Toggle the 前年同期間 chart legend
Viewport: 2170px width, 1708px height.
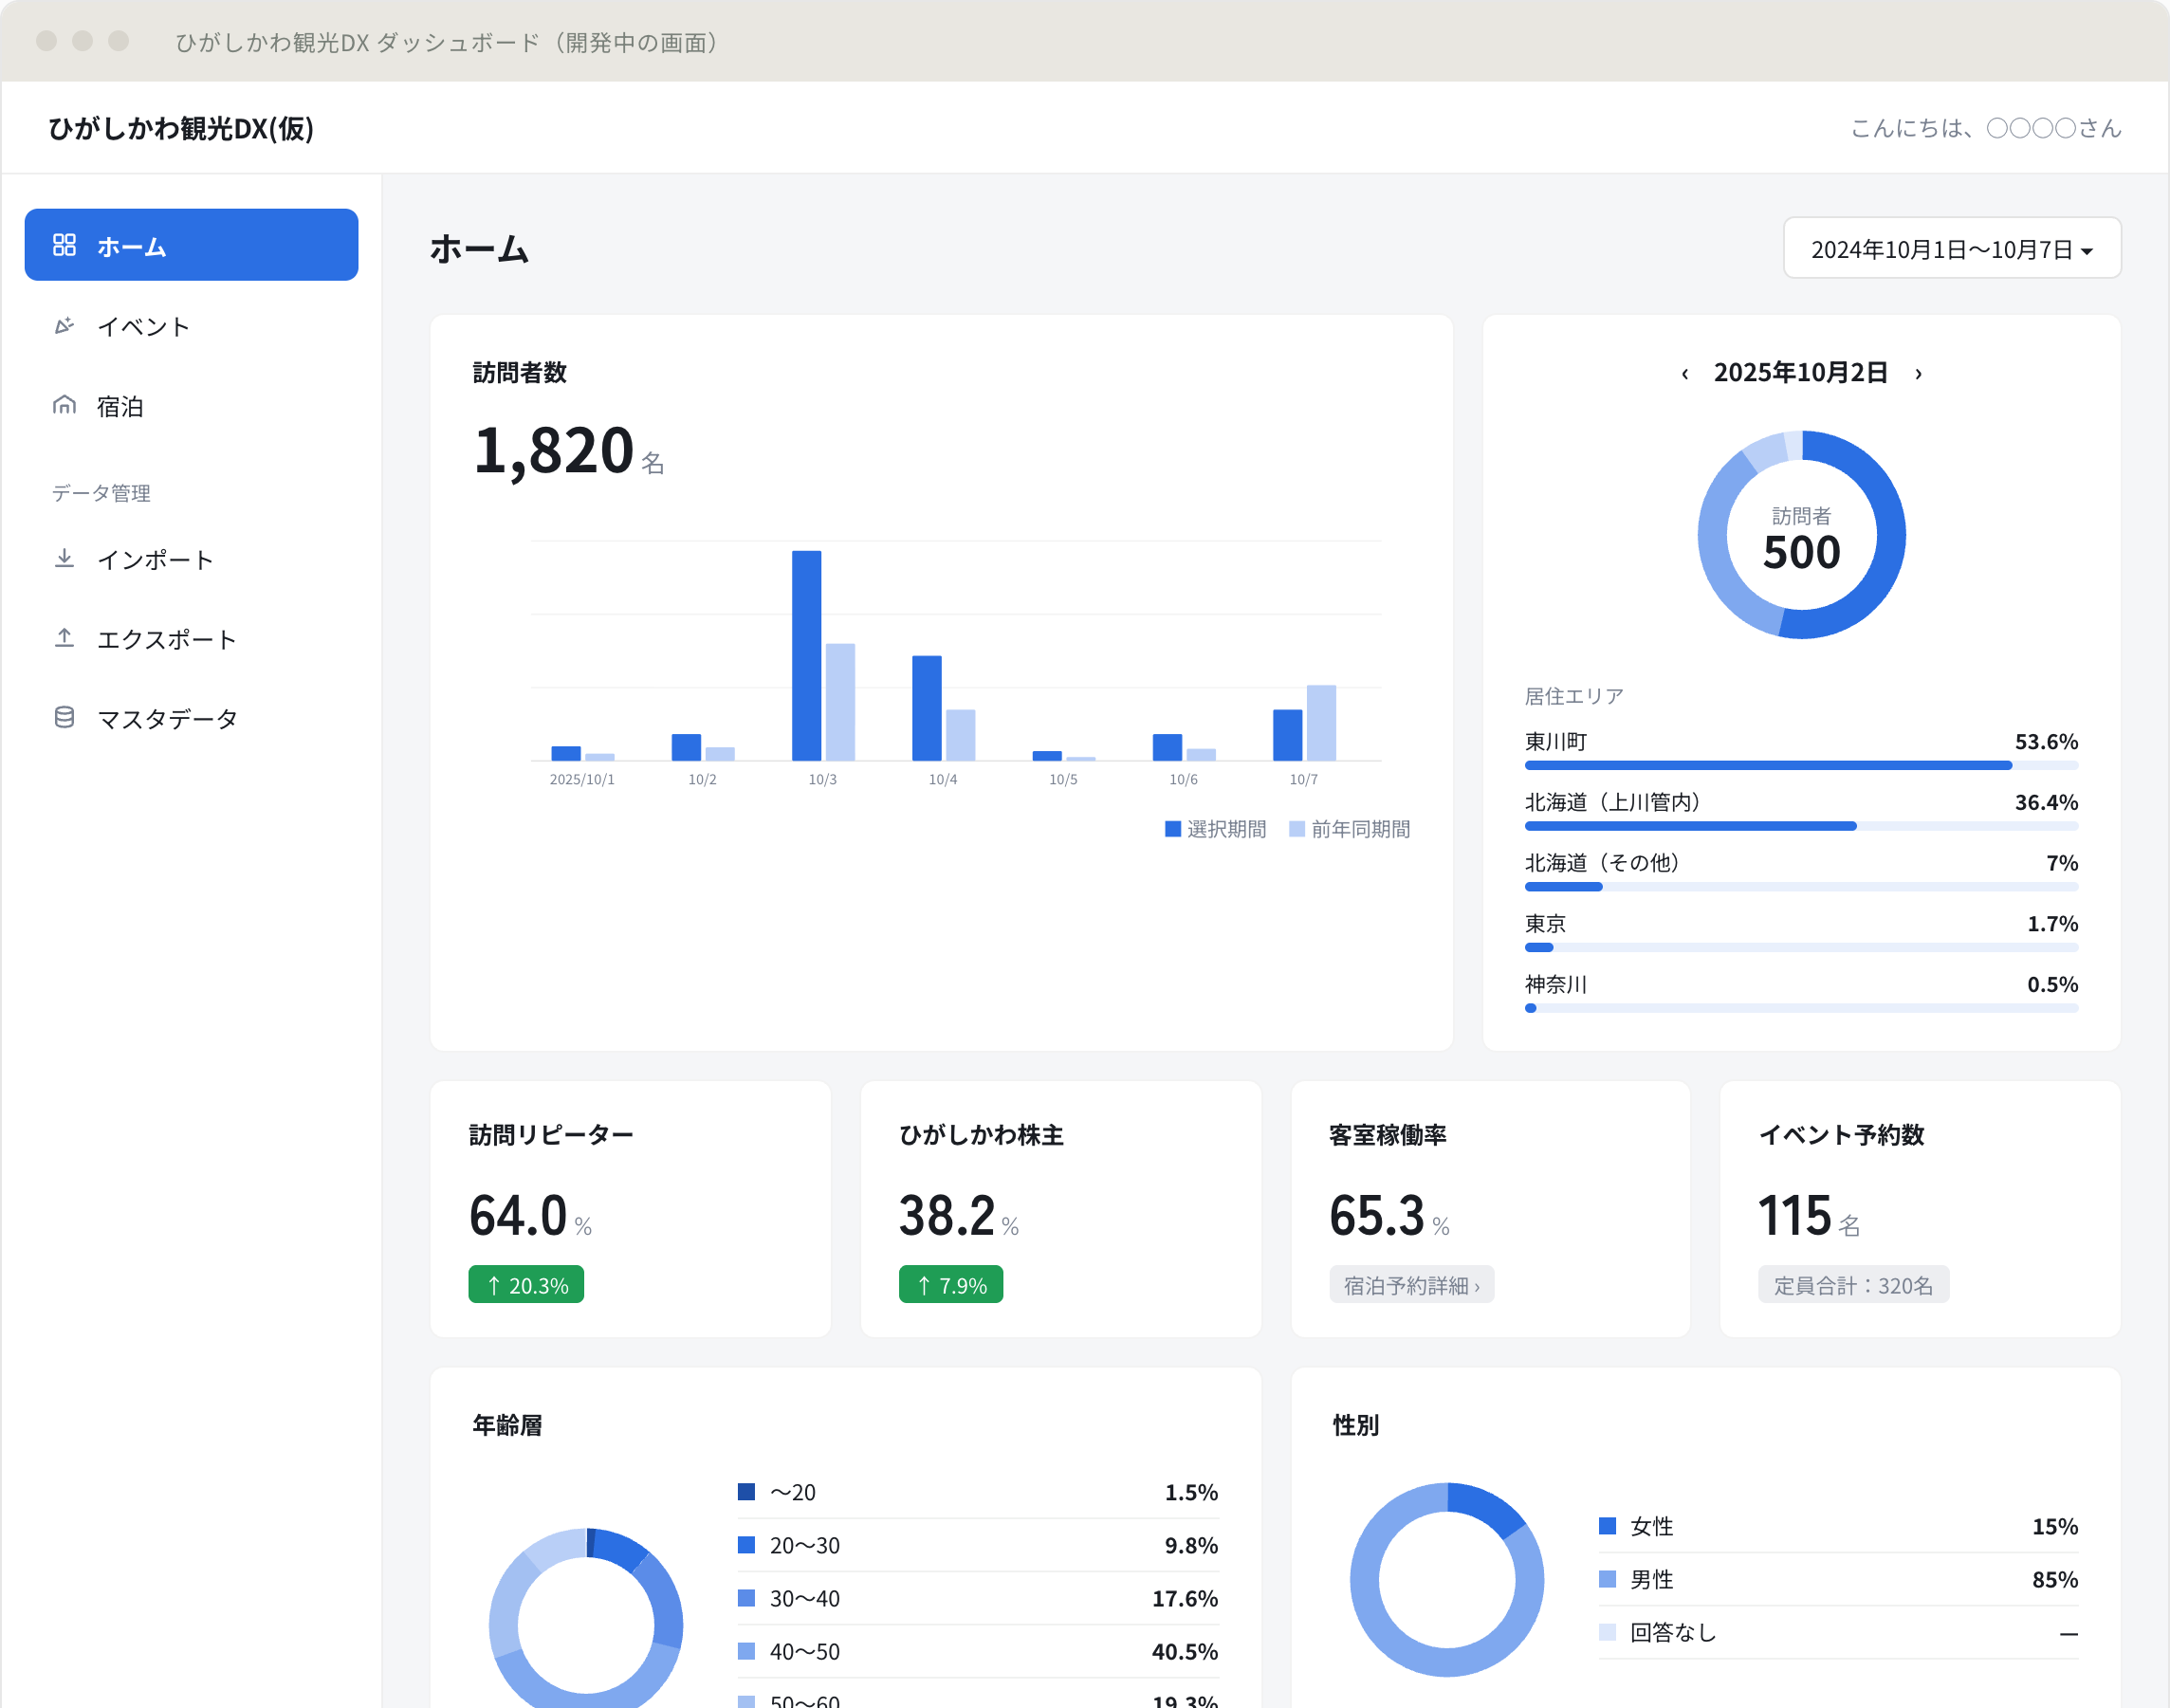tap(1349, 829)
